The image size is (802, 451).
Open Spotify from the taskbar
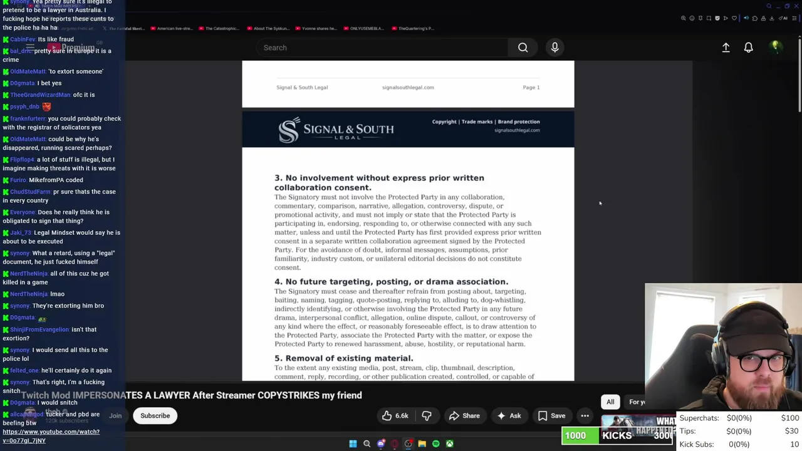pos(435,444)
